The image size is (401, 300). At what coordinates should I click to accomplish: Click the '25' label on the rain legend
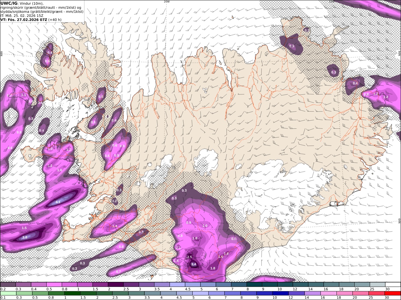[x=372, y=297]
